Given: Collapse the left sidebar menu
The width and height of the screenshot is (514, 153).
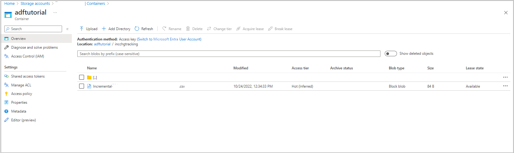Looking at the screenshot, I should click(68, 29).
